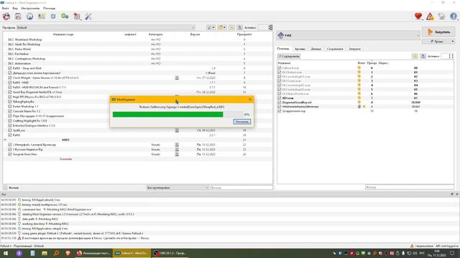This screenshot has width=460, height=258.
Task: Open the warning triangle notifications icon
Action: (x=430, y=16)
